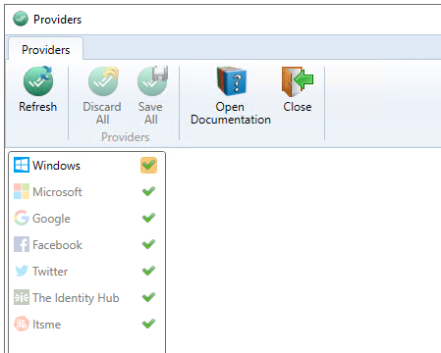The image size is (441, 353).
Task: Select the Microsoft provider entry
Action: point(86,191)
